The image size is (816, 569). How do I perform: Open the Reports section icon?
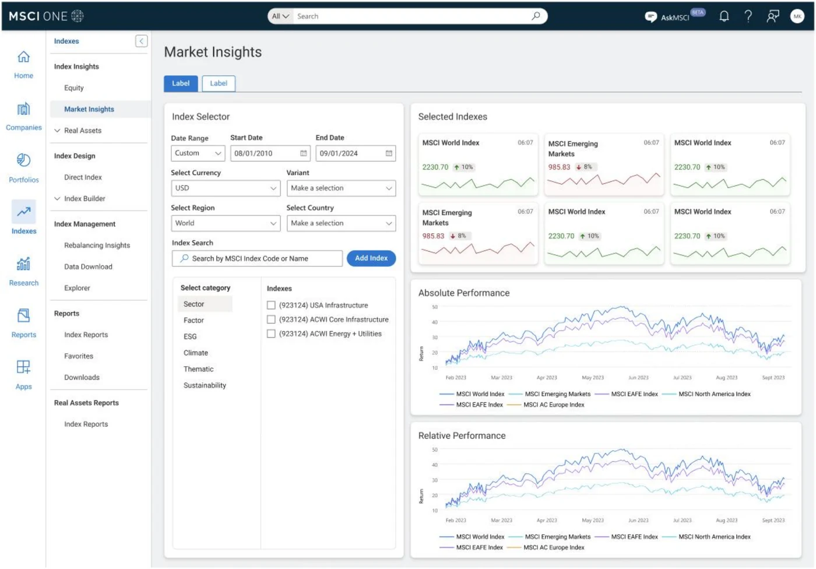(x=23, y=315)
